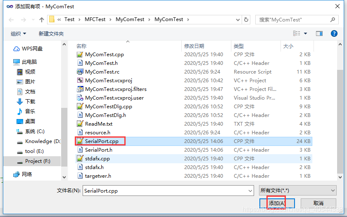Expand the address bar history dropdown
This screenshot has width=347, height=217.
click(238, 20)
